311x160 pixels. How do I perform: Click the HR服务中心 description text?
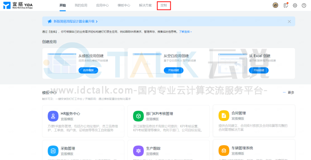tap(83, 128)
